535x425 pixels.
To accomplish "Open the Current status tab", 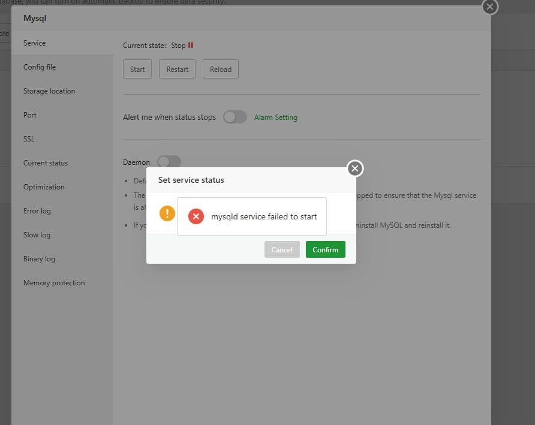I will click(x=62, y=163).
